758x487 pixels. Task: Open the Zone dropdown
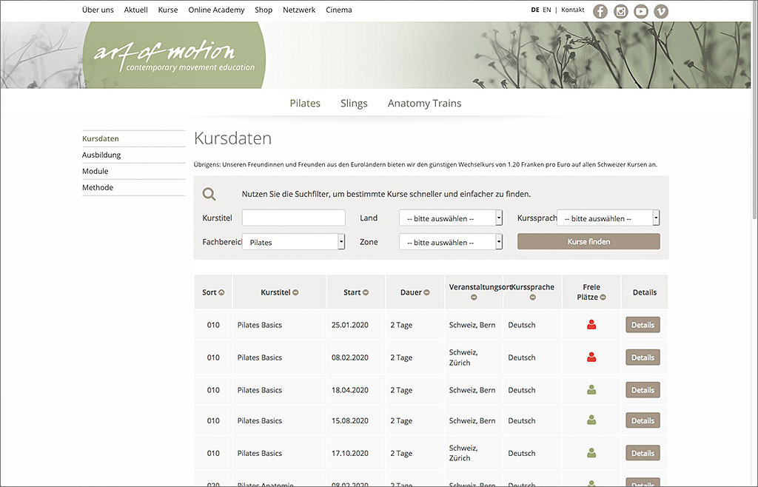[450, 242]
